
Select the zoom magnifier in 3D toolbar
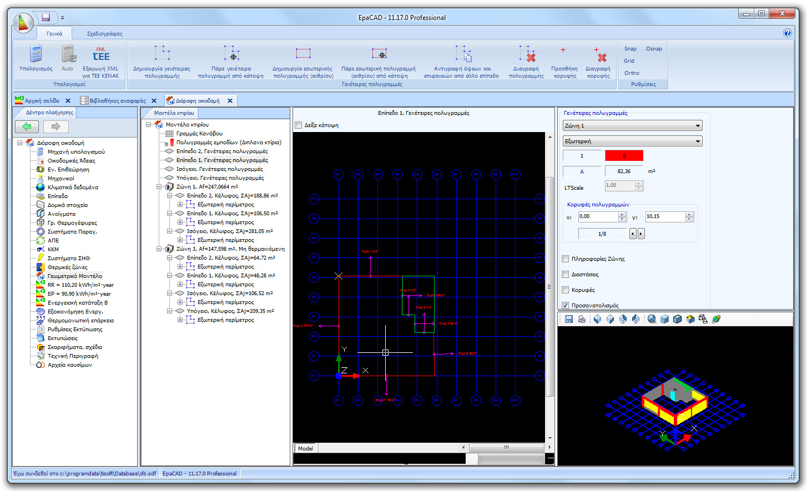652,319
